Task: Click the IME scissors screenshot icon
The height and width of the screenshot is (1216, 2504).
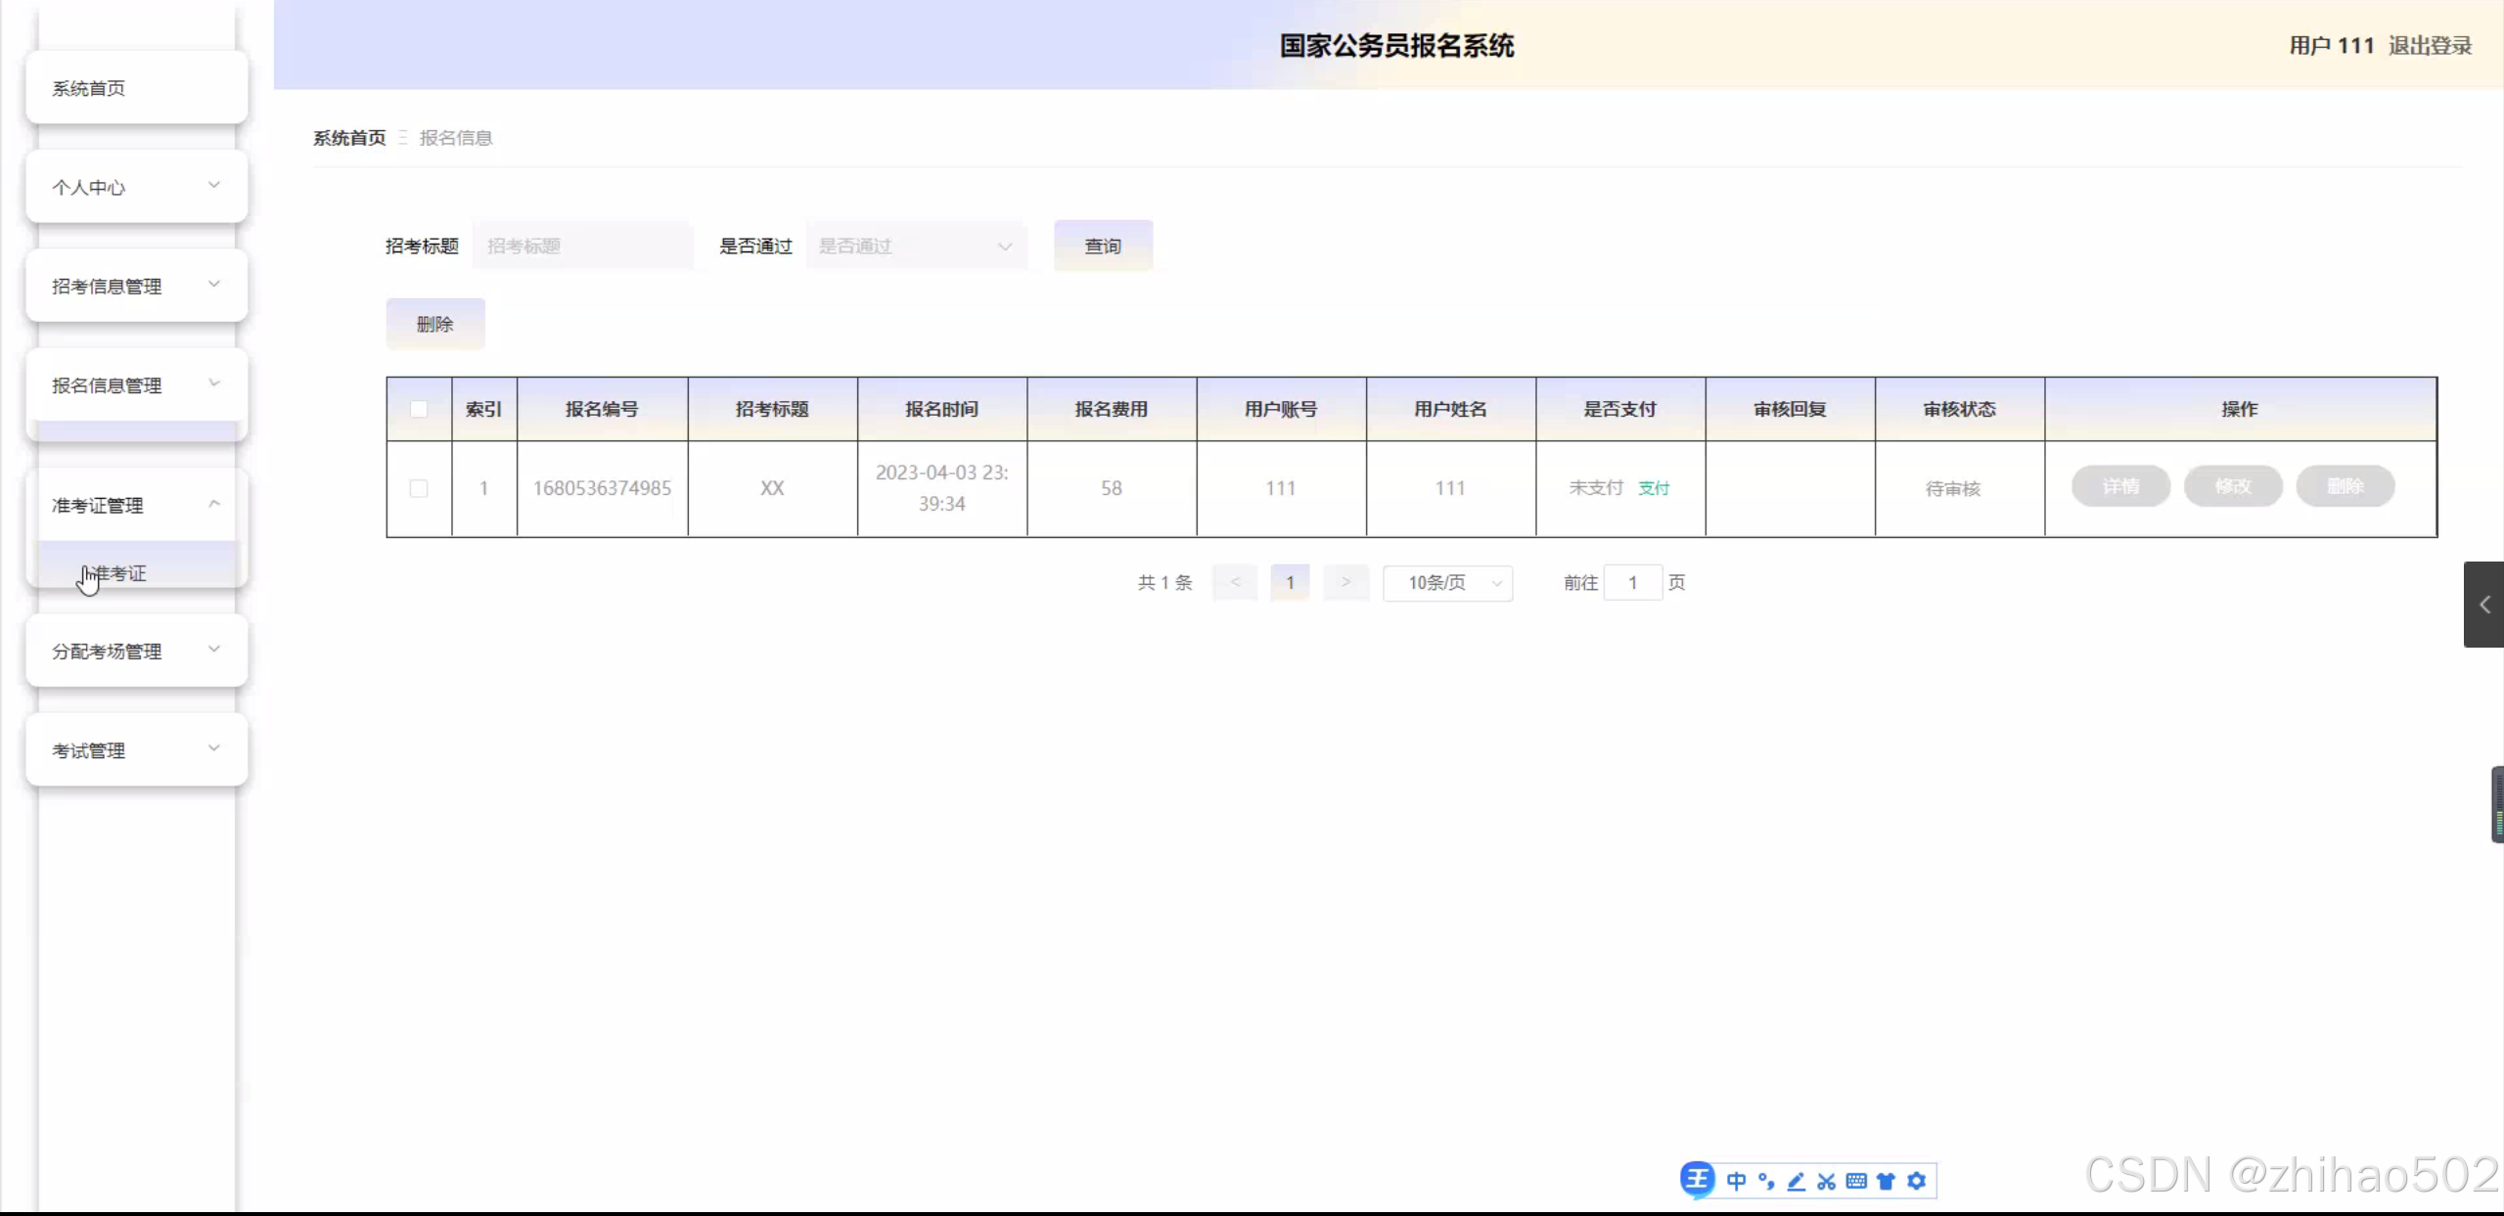Action: point(1826,1181)
